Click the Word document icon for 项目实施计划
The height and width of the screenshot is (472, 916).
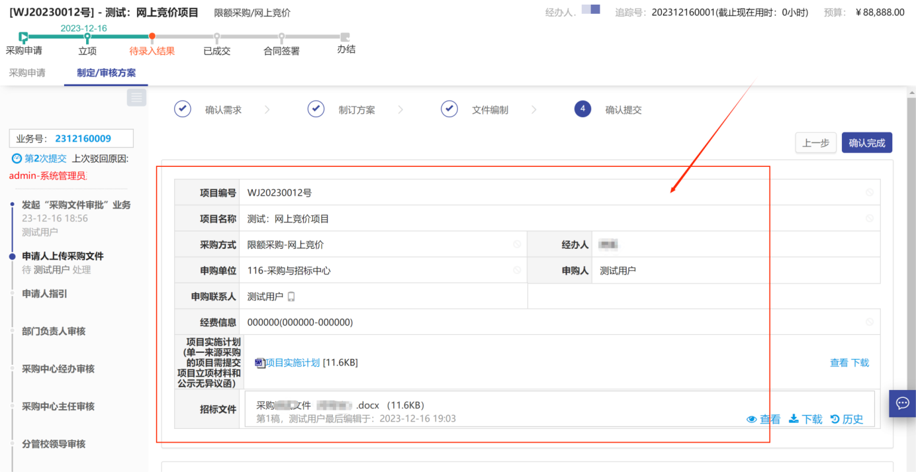259,363
